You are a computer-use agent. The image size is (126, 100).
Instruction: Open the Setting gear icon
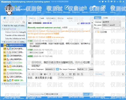pyautogui.click(x=113, y=8)
